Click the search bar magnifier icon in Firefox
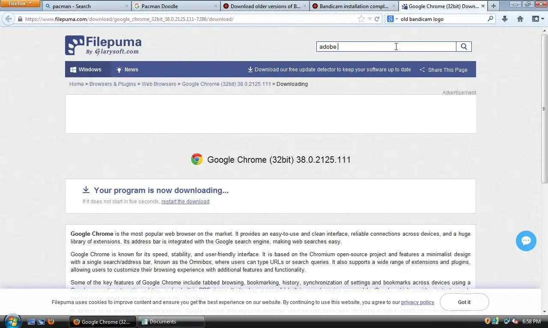This screenshot has width=548, height=328. (491, 19)
